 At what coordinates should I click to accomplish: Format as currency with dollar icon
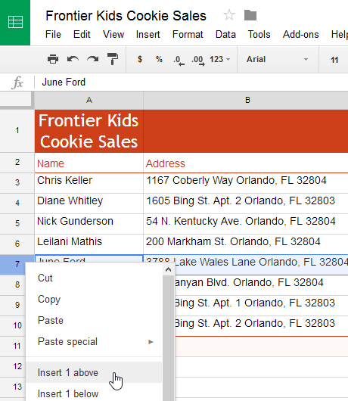pyautogui.click(x=140, y=59)
